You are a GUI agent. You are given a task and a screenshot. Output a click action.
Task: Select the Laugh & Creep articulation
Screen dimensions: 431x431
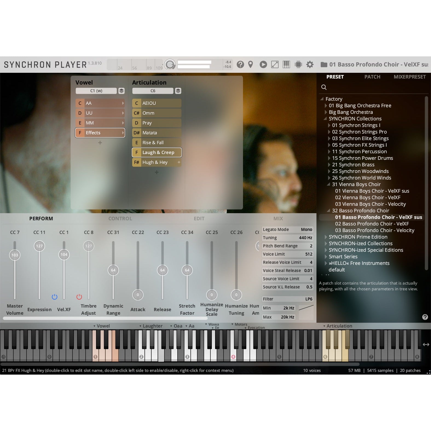pos(157,152)
